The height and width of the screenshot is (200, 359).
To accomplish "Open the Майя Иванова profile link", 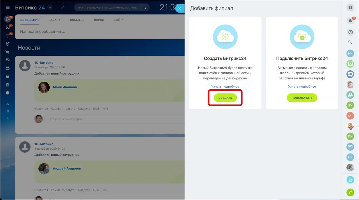I will point(65,87).
